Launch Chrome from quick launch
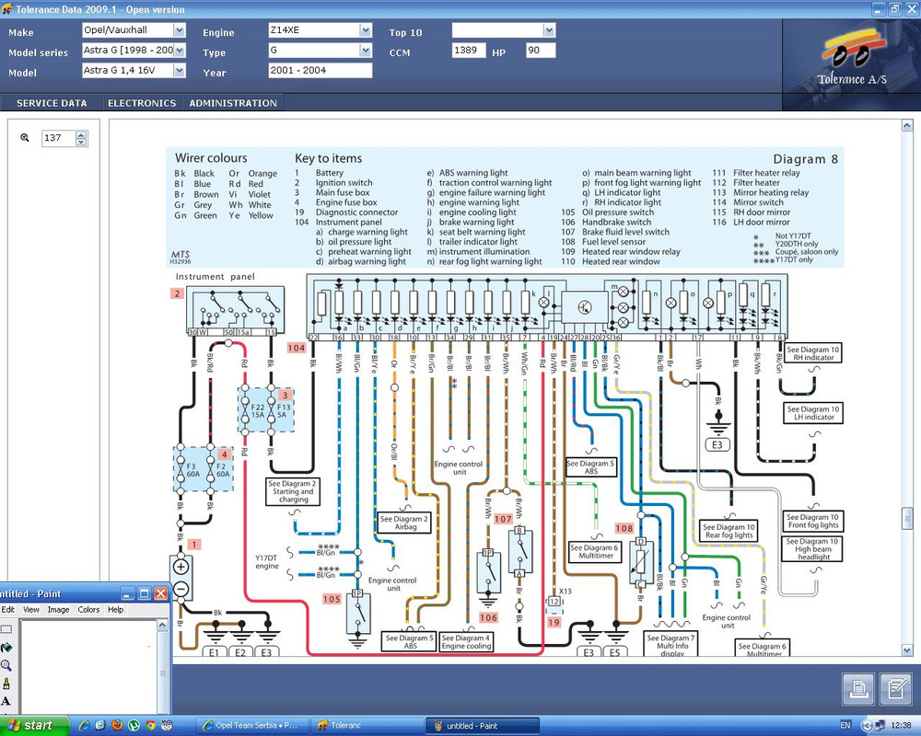This screenshot has height=736, width=921. pos(150,726)
